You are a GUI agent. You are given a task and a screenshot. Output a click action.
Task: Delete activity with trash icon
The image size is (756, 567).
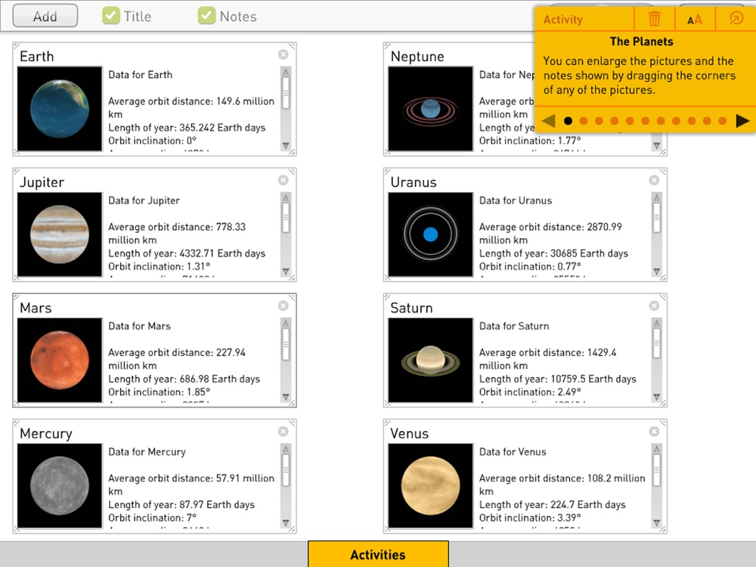click(x=654, y=19)
